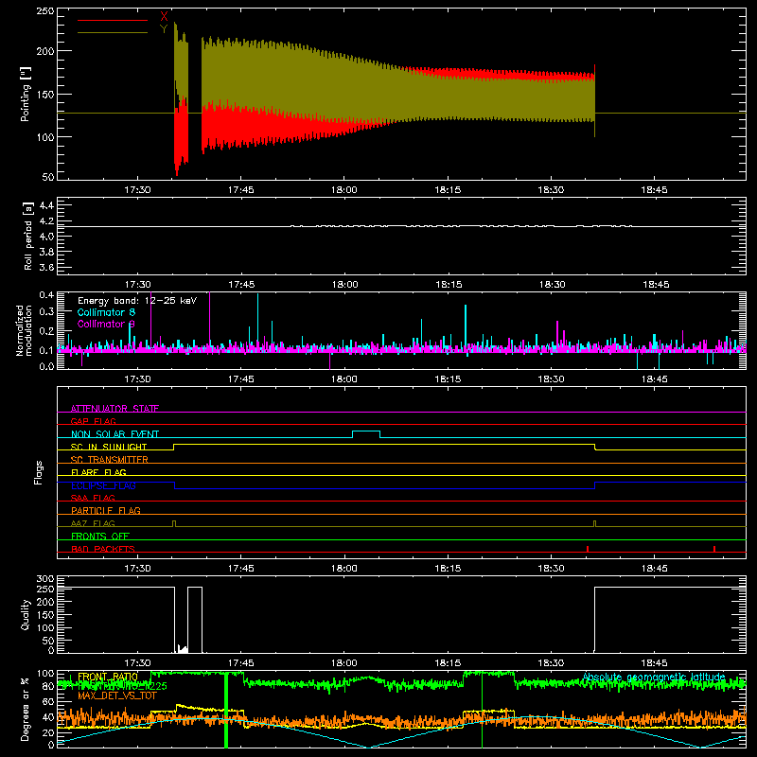Click the '4.4' value on Roll period axis
The image size is (757, 757).
46,205
